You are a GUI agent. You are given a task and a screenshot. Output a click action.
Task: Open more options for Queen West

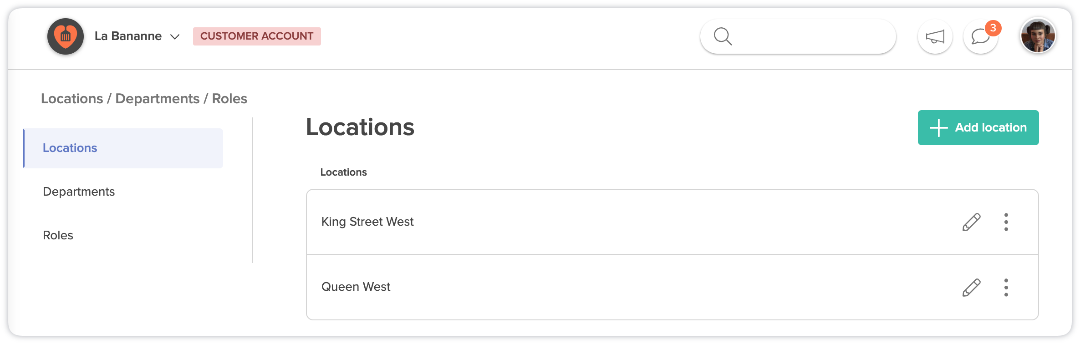click(x=1006, y=288)
